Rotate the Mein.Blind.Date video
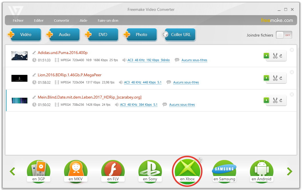This screenshot has height=190, width=302. pyautogui.click(x=281, y=101)
